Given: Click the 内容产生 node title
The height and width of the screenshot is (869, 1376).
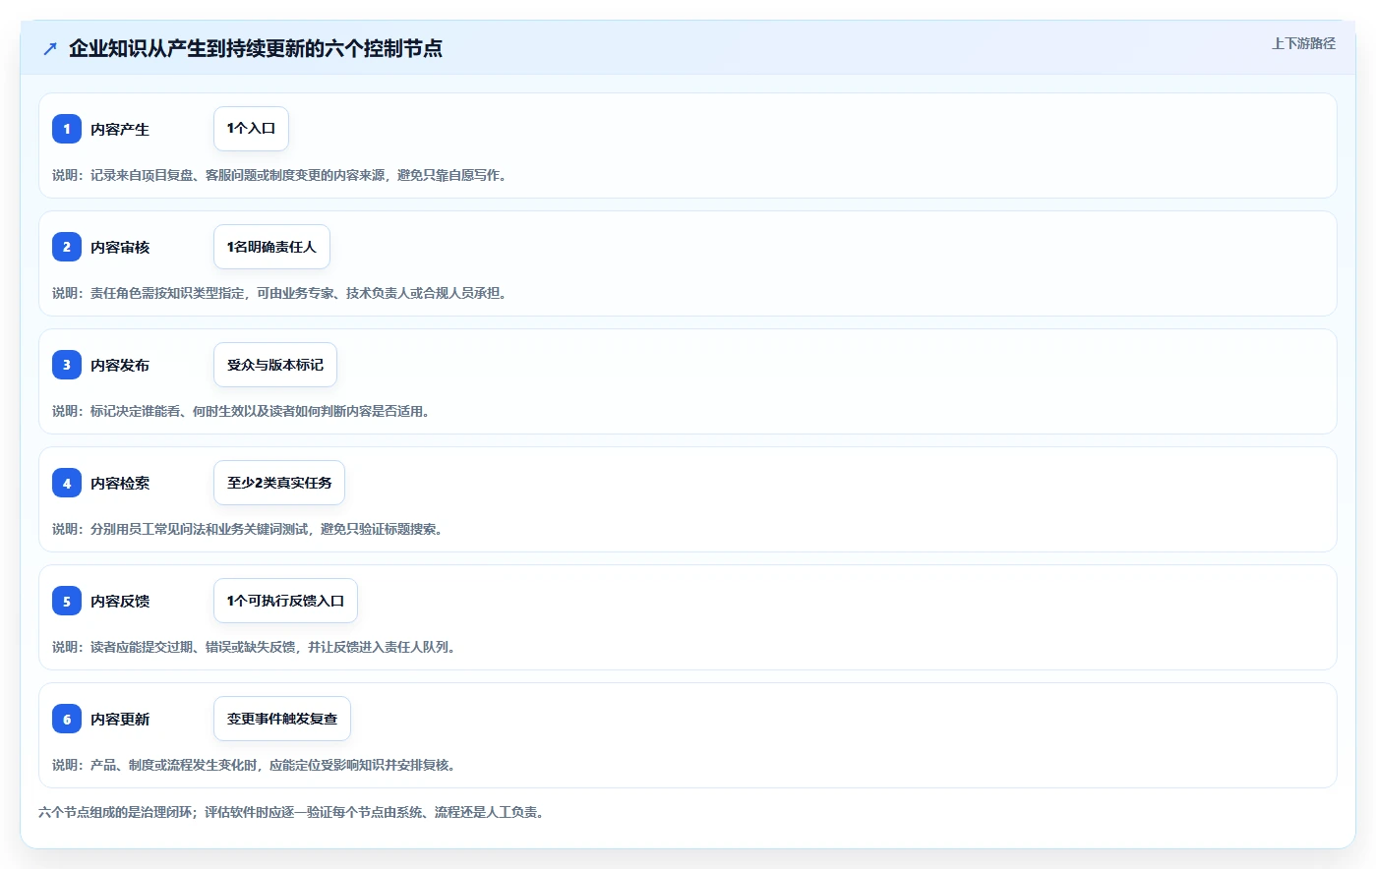Looking at the screenshot, I should tap(120, 129).
